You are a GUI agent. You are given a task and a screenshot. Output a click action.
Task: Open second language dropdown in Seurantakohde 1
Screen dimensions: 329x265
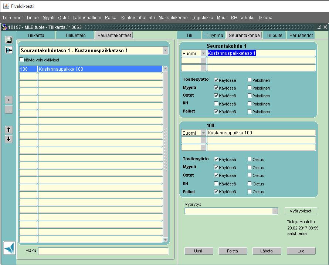point(203,61)
